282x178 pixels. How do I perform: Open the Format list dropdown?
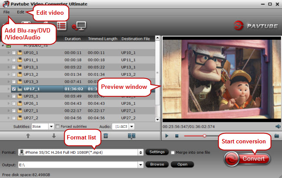pos(141,152)
